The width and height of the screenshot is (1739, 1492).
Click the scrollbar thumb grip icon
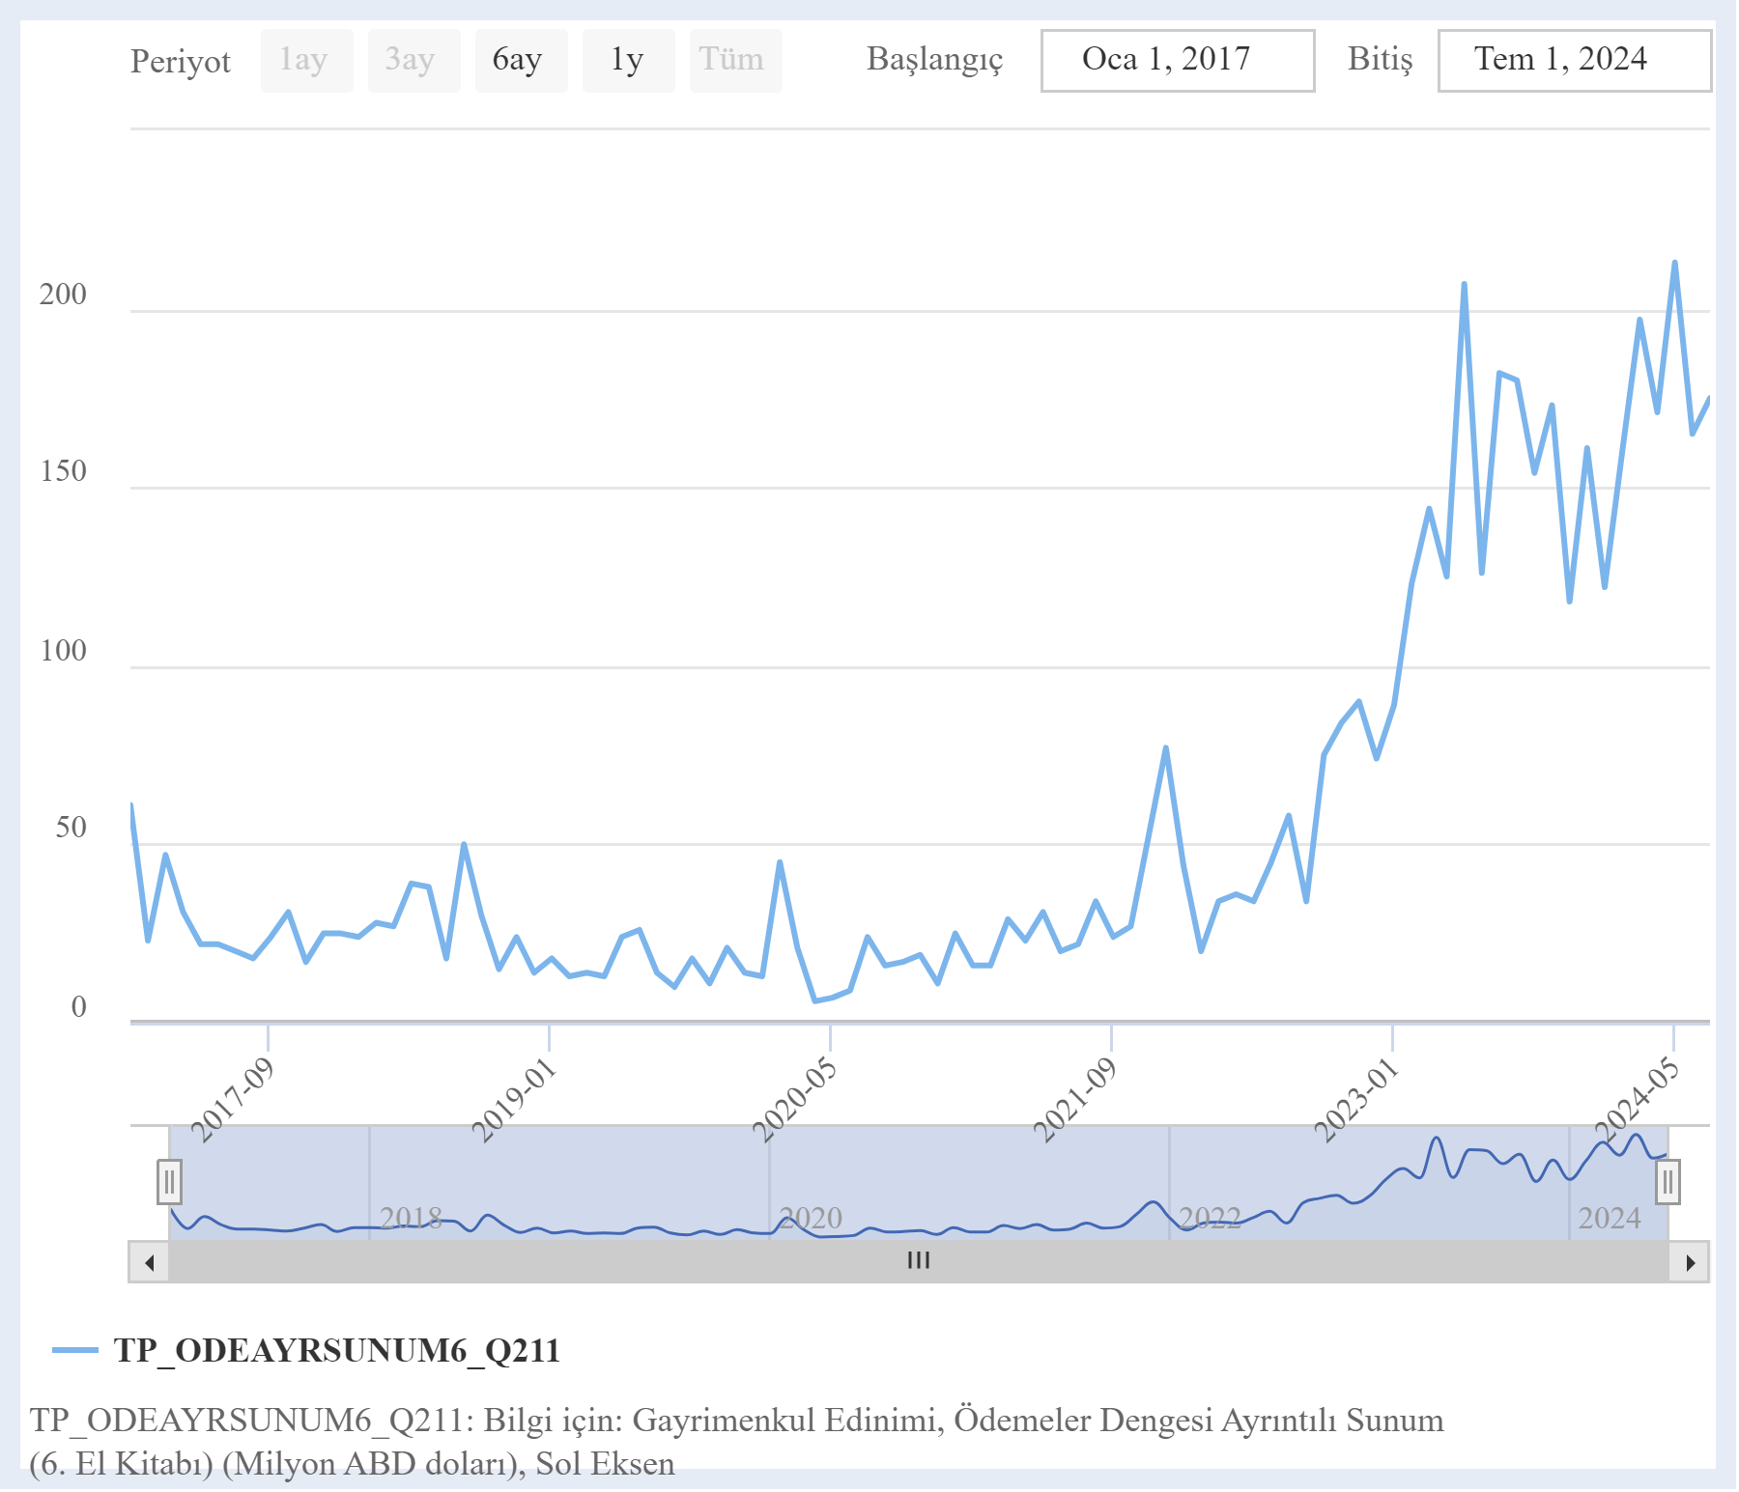pyautogui.click(x=919, y=1260)
